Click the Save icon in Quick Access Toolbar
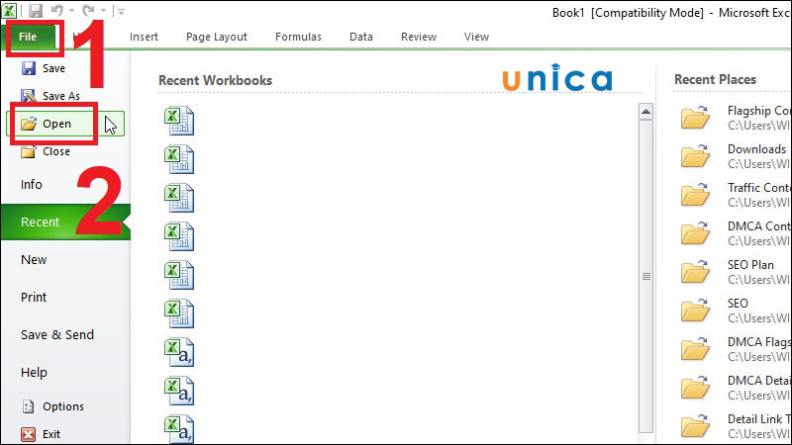Image resolution: width=792 pixels, height=445 pixels. (35, 11)
